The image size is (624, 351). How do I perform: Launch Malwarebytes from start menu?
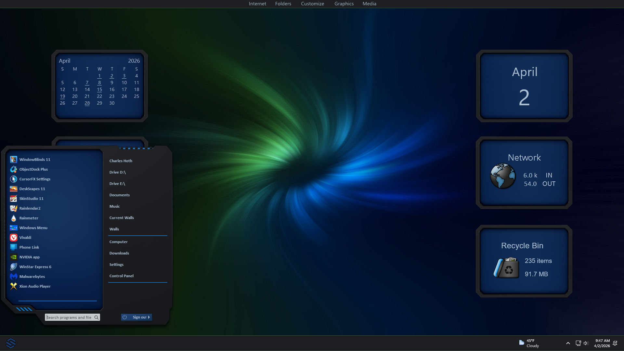tap(32, 277)
